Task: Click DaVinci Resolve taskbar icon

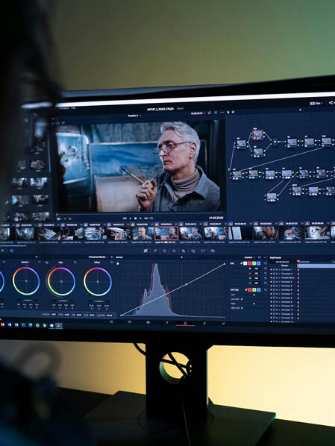Action: pyautogui.click(x=59, y=325)
